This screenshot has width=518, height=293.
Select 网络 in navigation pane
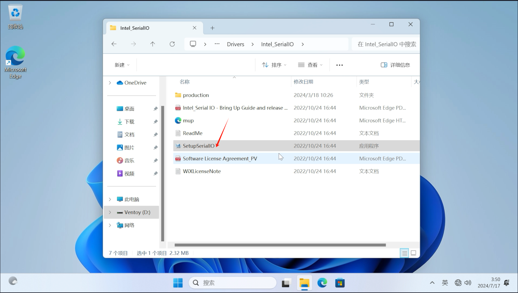126,225
